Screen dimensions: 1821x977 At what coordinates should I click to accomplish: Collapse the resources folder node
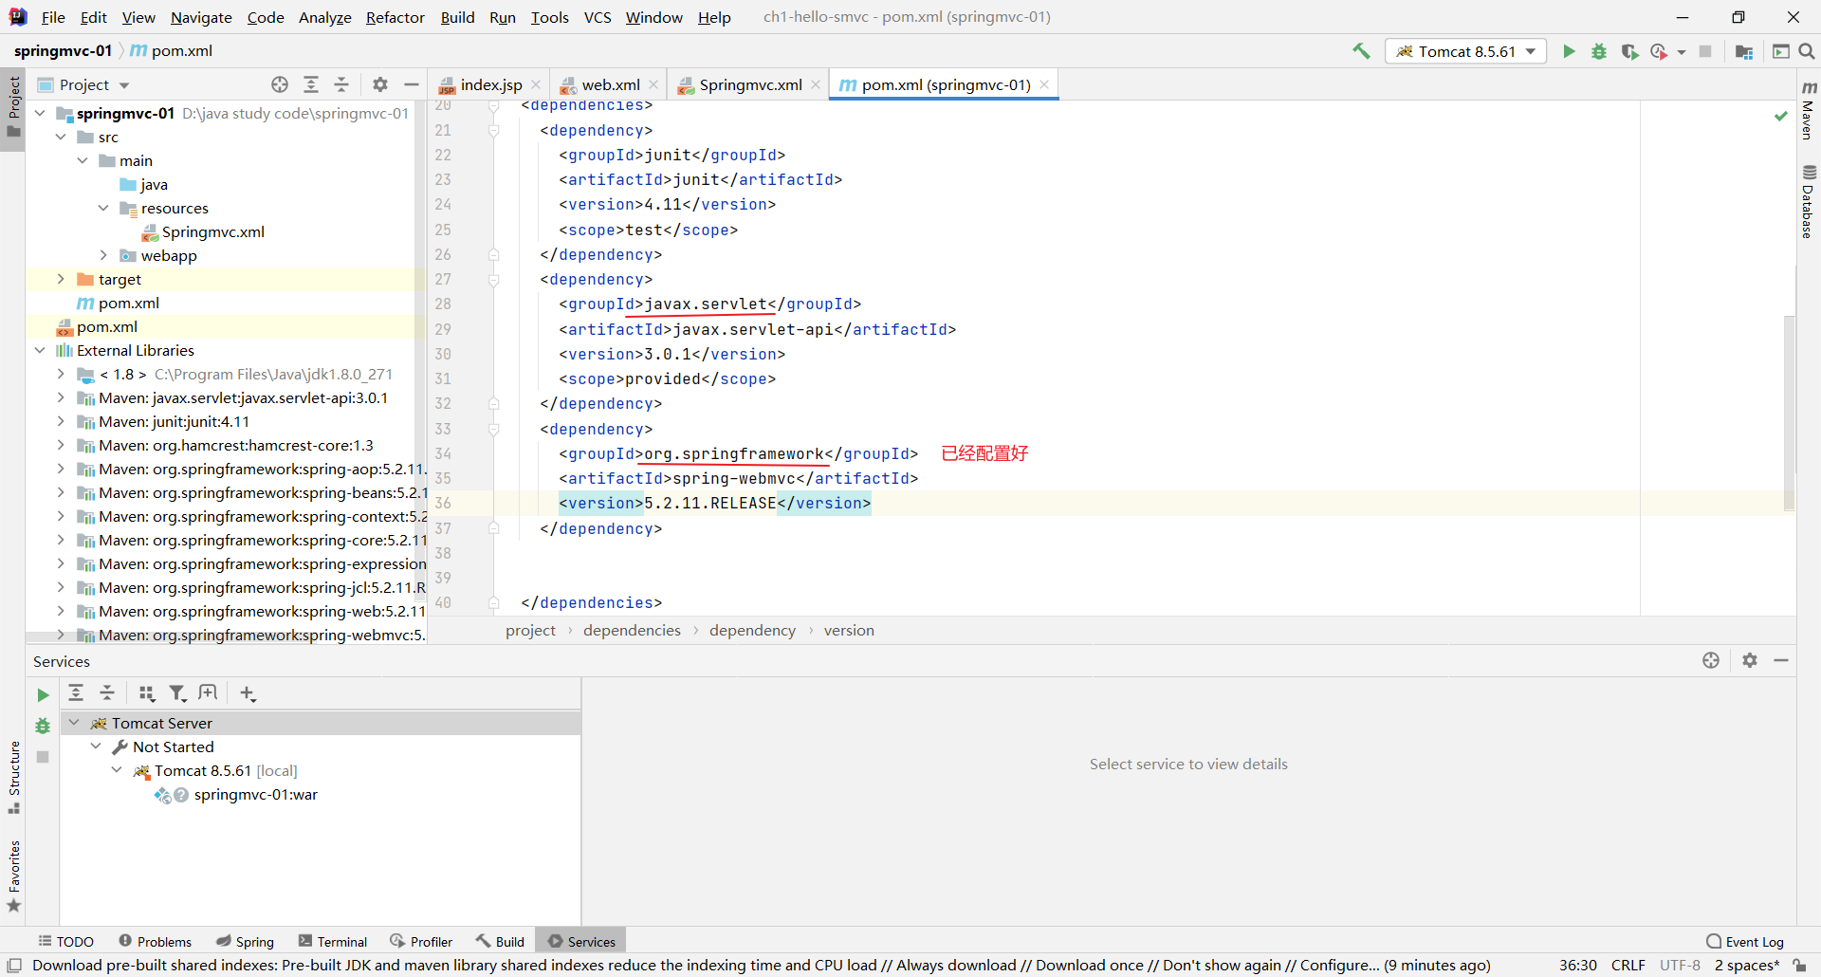click(103, 208)
